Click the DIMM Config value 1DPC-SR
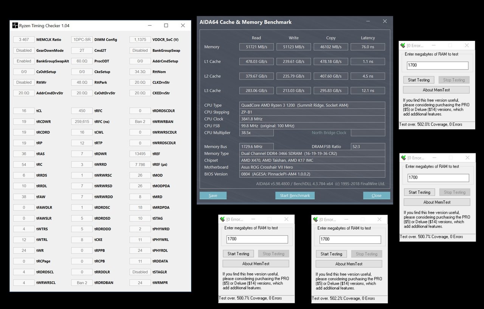Viewport: 484px width, 309px height. pyautogui.click(x=82, y=40)
